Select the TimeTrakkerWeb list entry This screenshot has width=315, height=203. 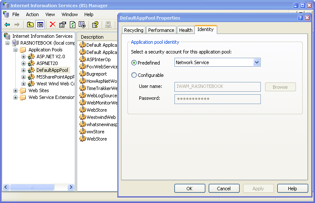98,88
